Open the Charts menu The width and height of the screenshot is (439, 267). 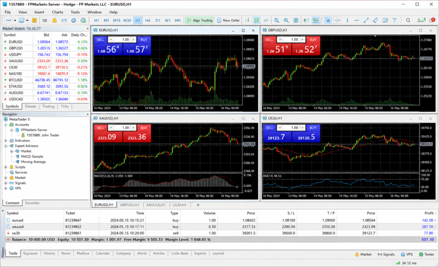[x=57, y=12]
